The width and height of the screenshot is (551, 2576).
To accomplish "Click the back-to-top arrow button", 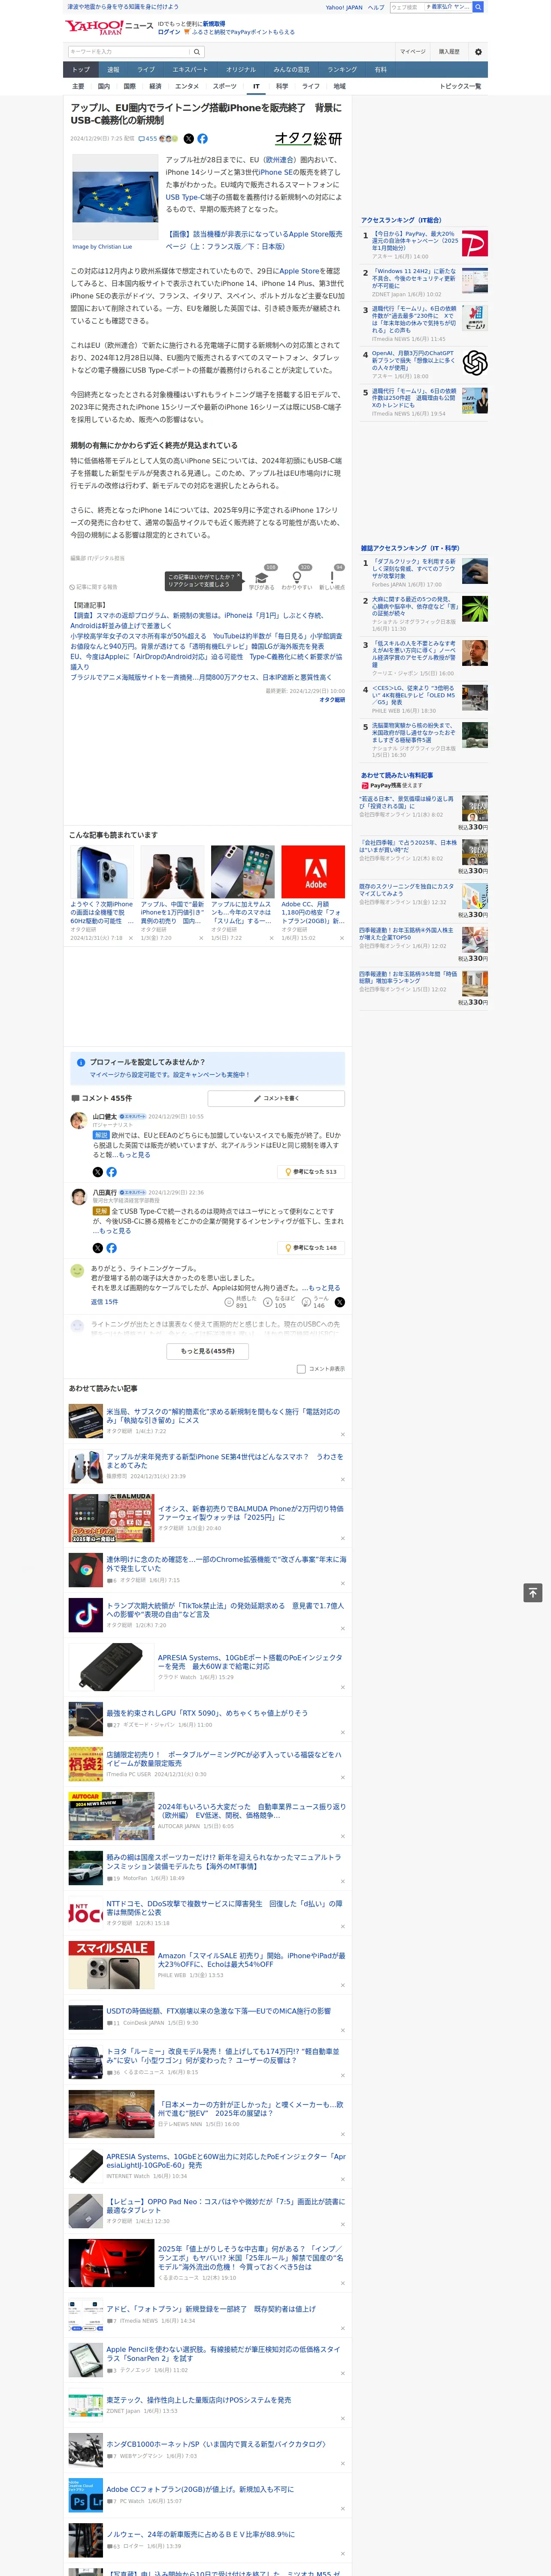I will point(533,1593).
